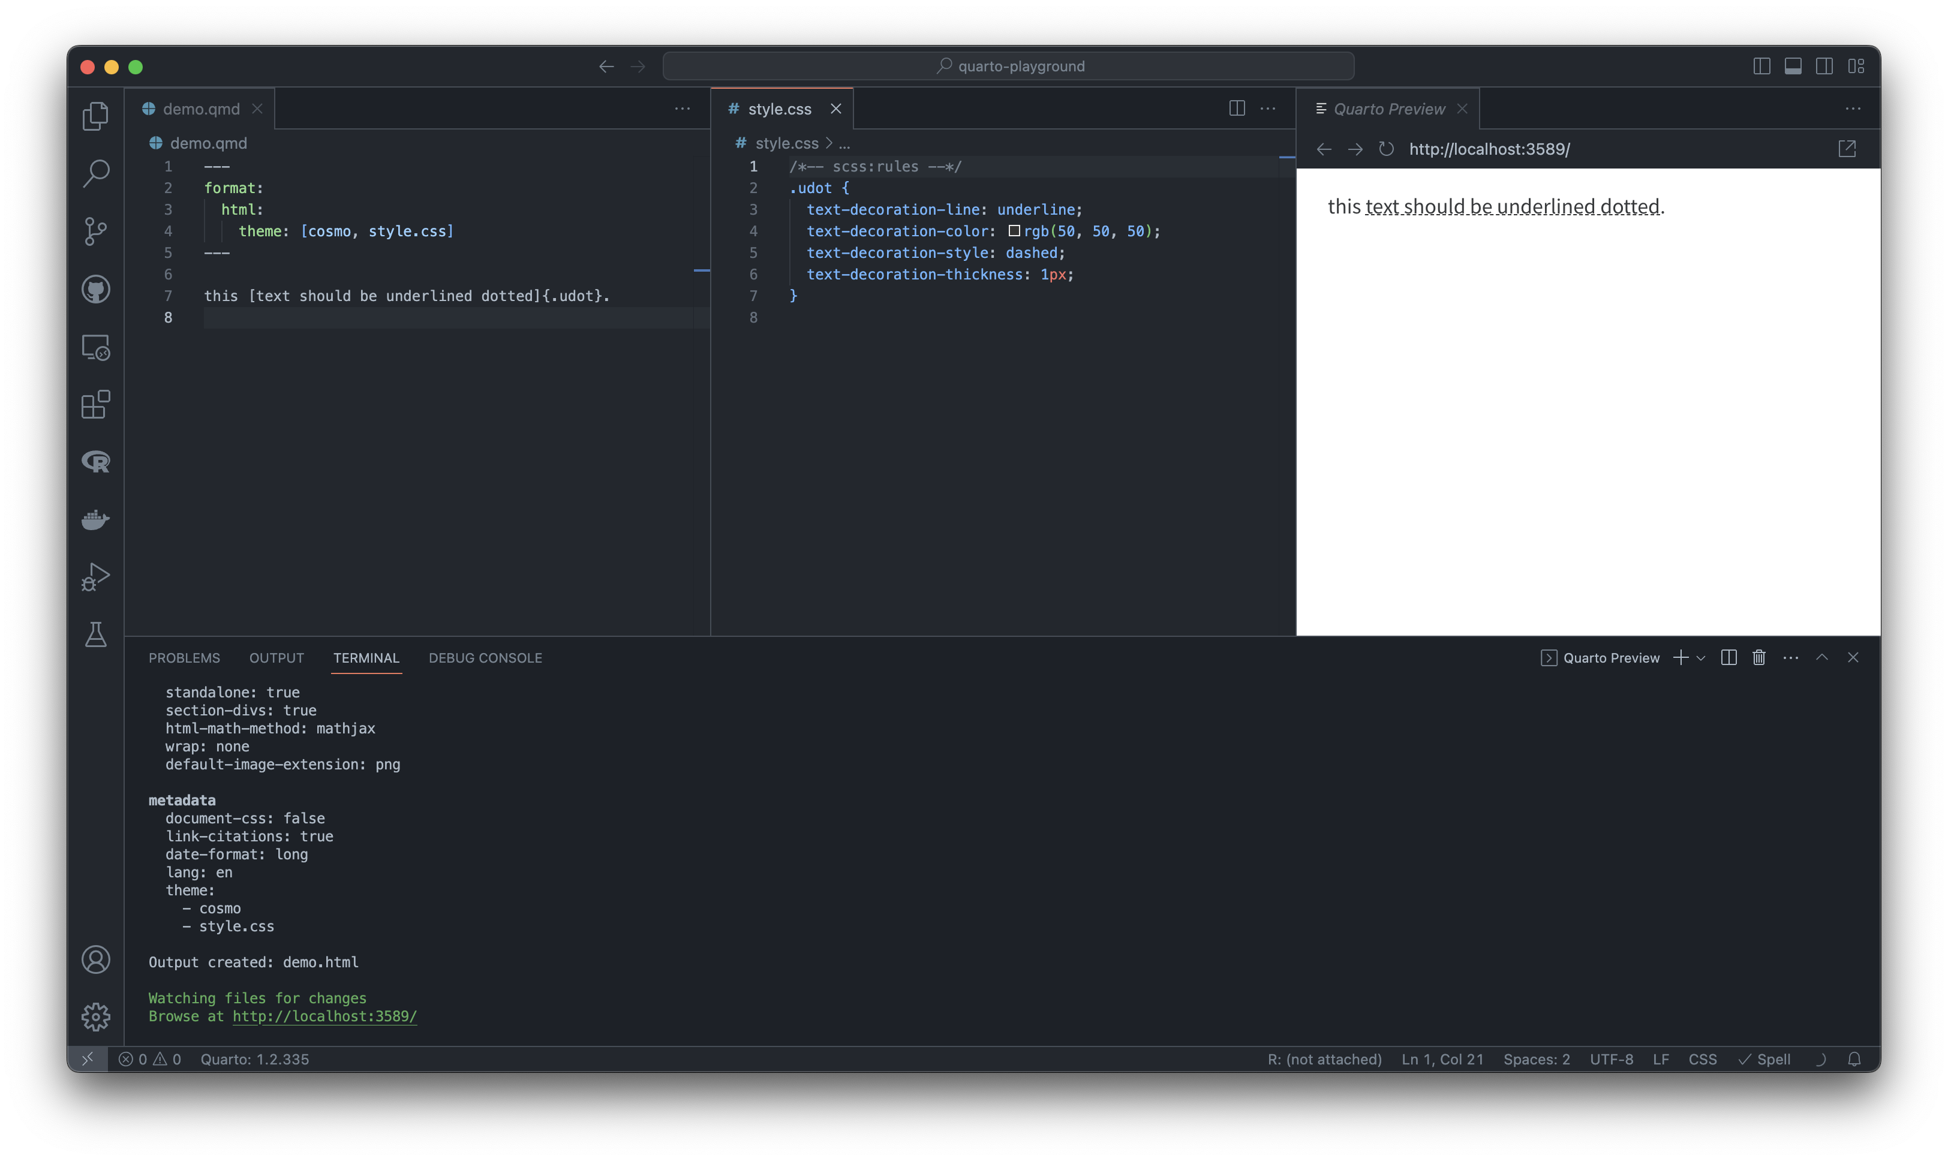
Task: Open the Manage settings gear
Action: 95,1017
